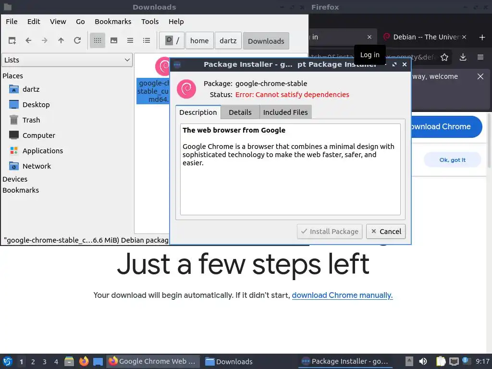
Task: Switch to workspace 4
Action: click(x=56, y=362)
